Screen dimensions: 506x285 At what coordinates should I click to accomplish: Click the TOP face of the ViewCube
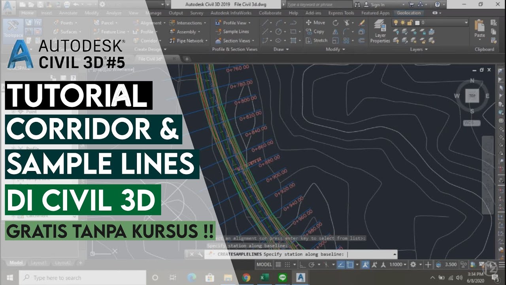[472, 96]
